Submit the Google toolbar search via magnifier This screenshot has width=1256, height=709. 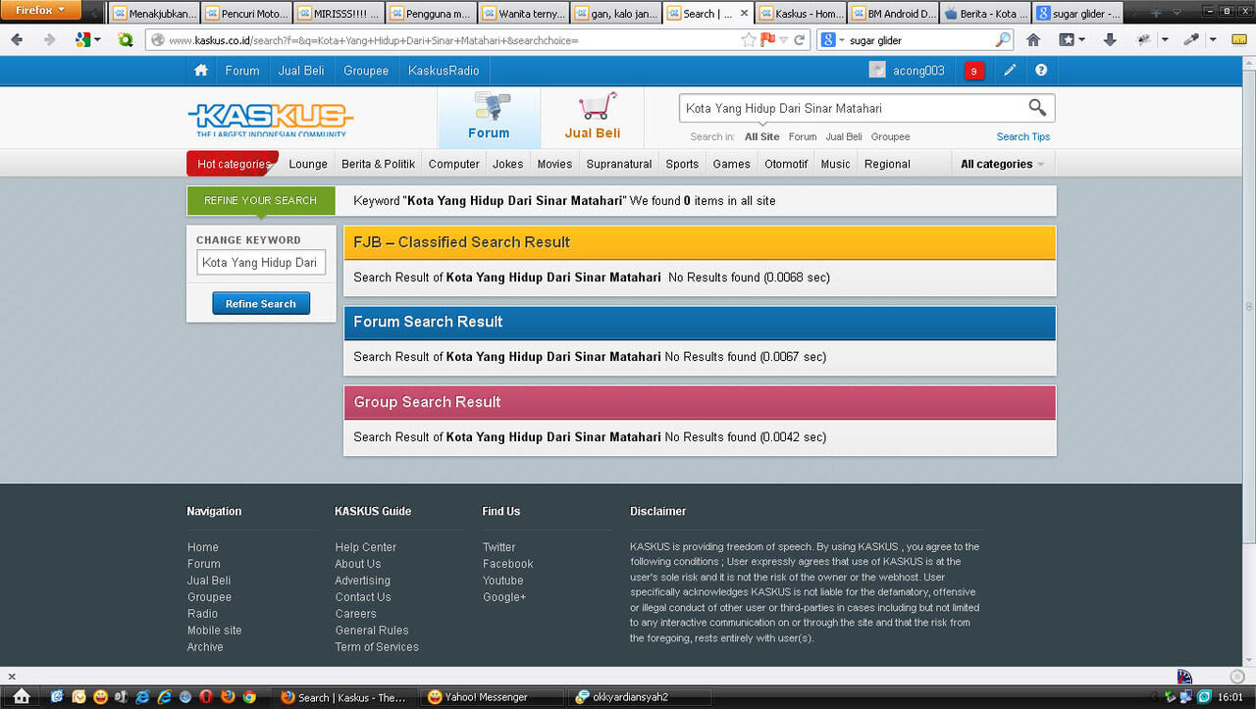(x=1003, y=40)
